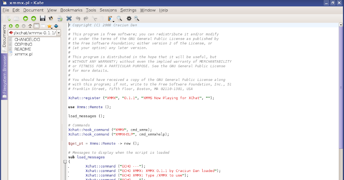Click the '$get_pt = Xmms::Remote' line

(103, 144)
